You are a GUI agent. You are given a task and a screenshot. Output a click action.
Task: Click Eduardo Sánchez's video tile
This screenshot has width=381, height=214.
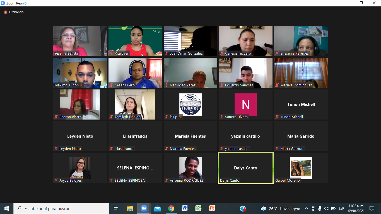246,73
